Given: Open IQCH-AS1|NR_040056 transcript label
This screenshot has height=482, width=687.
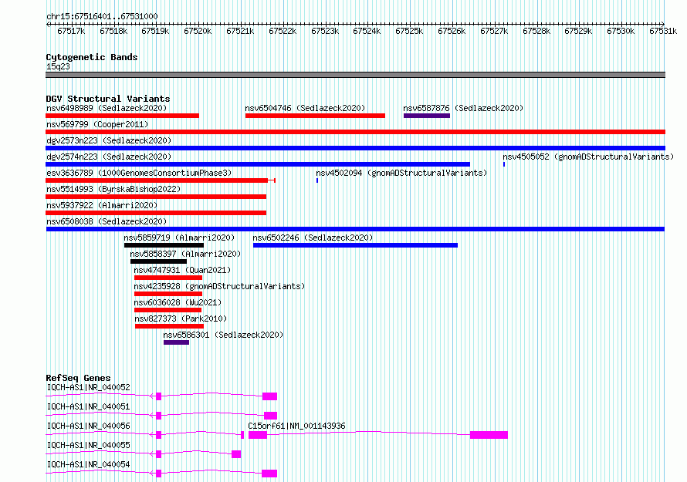Looking at the screenshot, I should (88, 426).
